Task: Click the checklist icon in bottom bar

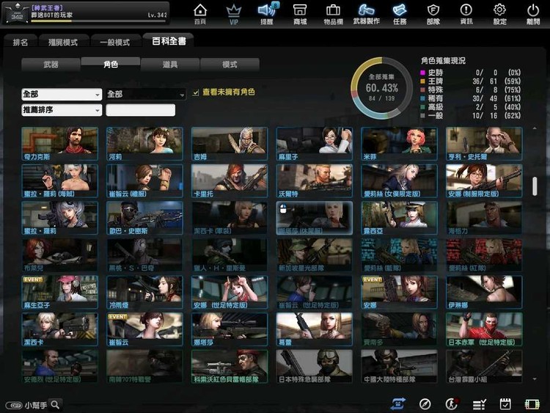Action: tap(479, 405)
